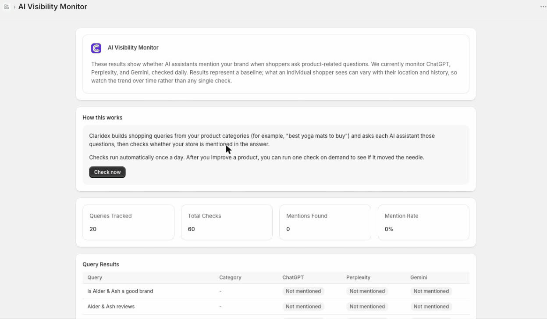Click the AI Visibility Monitor breadcrumb title
This screenshot has width=547, height=319.
tap(53, 7)
